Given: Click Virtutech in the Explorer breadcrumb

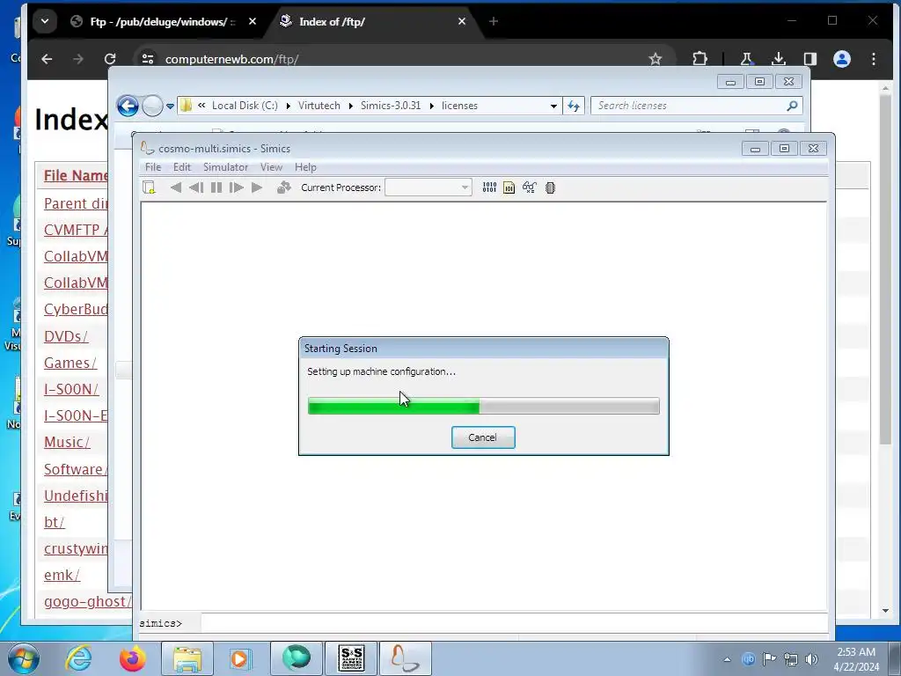Looking at the screenshot, I should pos(319,106).
